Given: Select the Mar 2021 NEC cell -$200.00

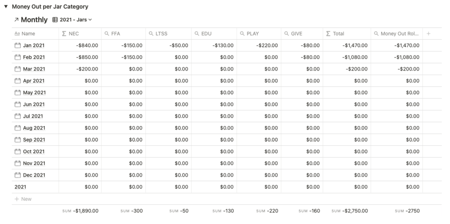Looking at the screenshot, I should tap(80, 69).
